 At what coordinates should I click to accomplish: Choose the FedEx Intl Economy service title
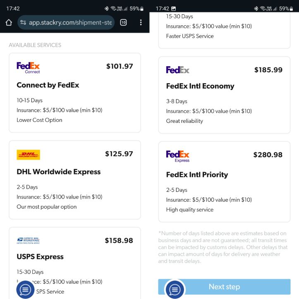point(200,86)
